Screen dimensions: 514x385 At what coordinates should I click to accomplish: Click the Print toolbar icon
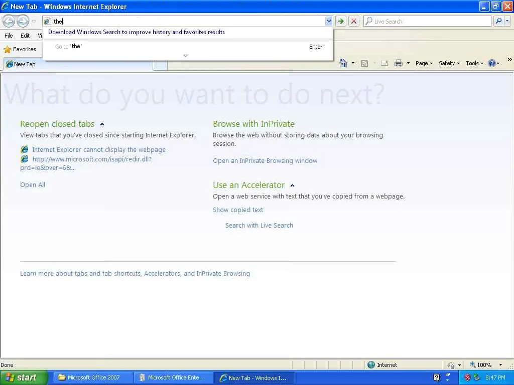398,63
